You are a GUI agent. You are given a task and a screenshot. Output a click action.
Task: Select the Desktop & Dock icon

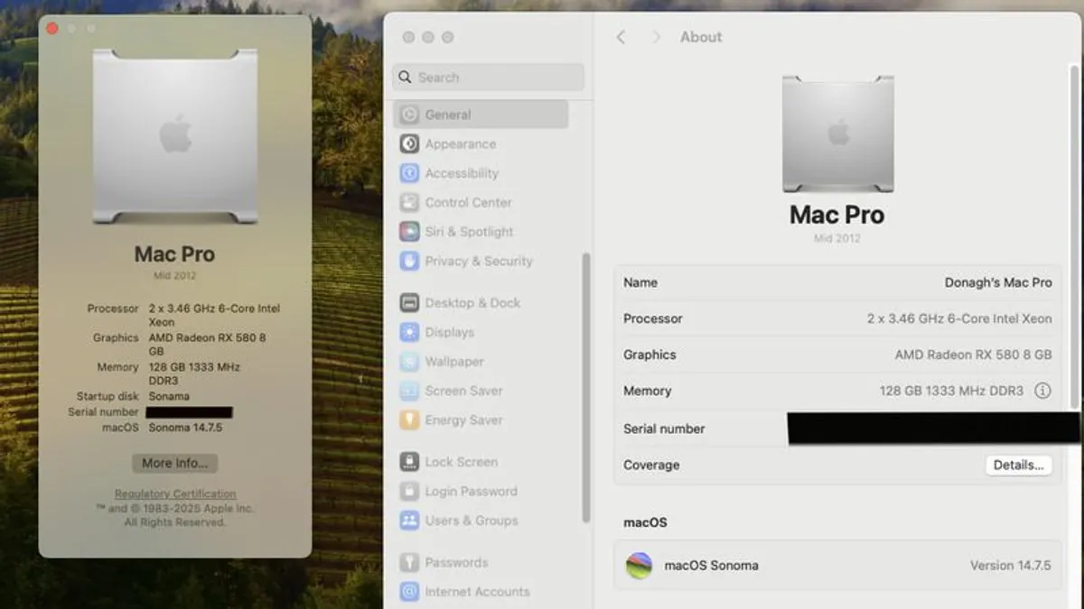click(x=409, y=303)
